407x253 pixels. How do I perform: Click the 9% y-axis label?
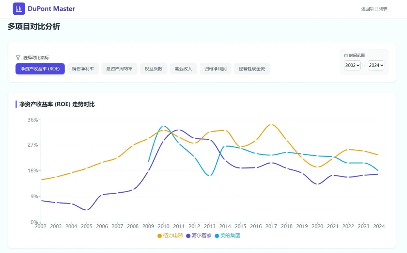[34, 196]
